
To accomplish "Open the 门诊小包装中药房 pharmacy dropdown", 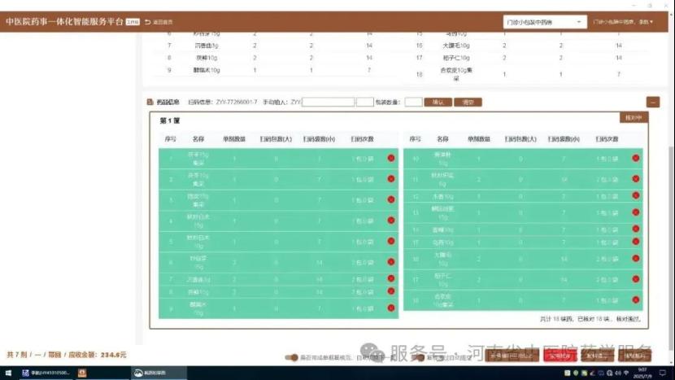I will tap(543, 22).
